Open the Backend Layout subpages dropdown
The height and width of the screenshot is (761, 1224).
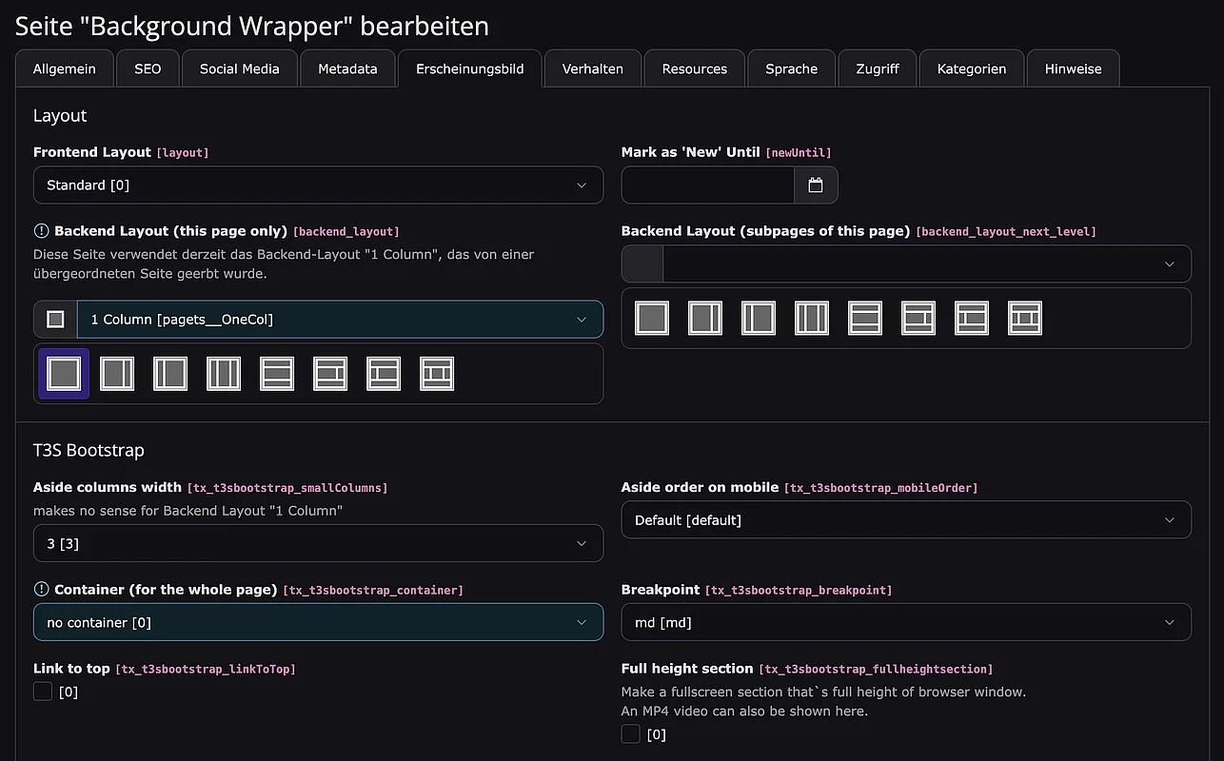coord(926,264)
